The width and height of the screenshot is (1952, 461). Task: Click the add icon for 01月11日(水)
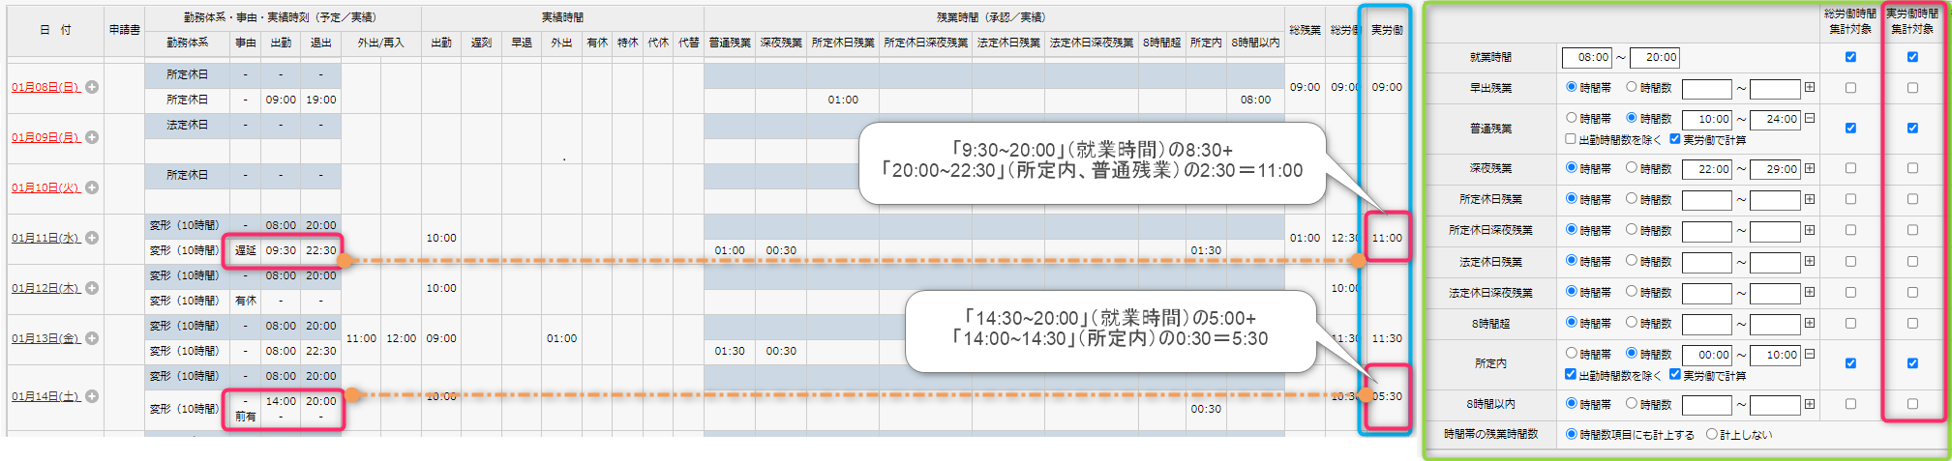point(92,238)
